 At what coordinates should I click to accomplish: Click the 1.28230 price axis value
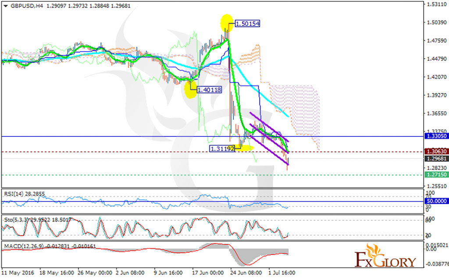click(437, 168)
